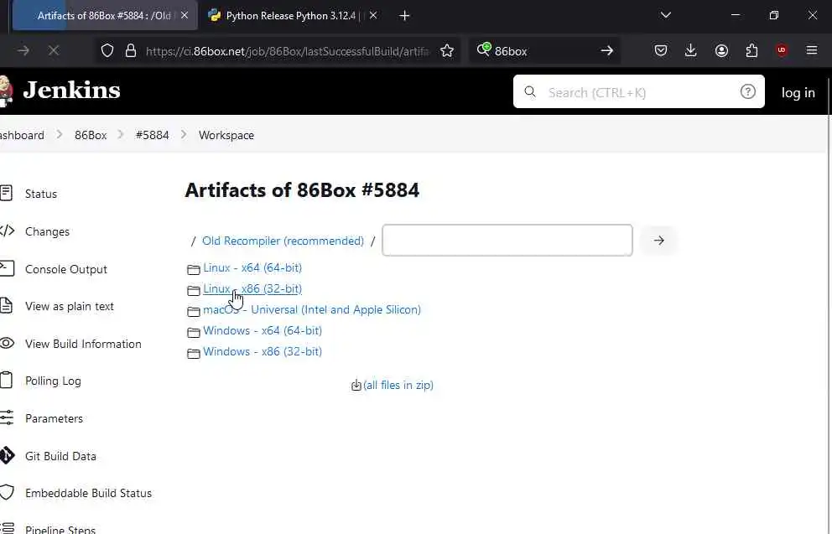Focus the artifact path input field

[507, 241]
